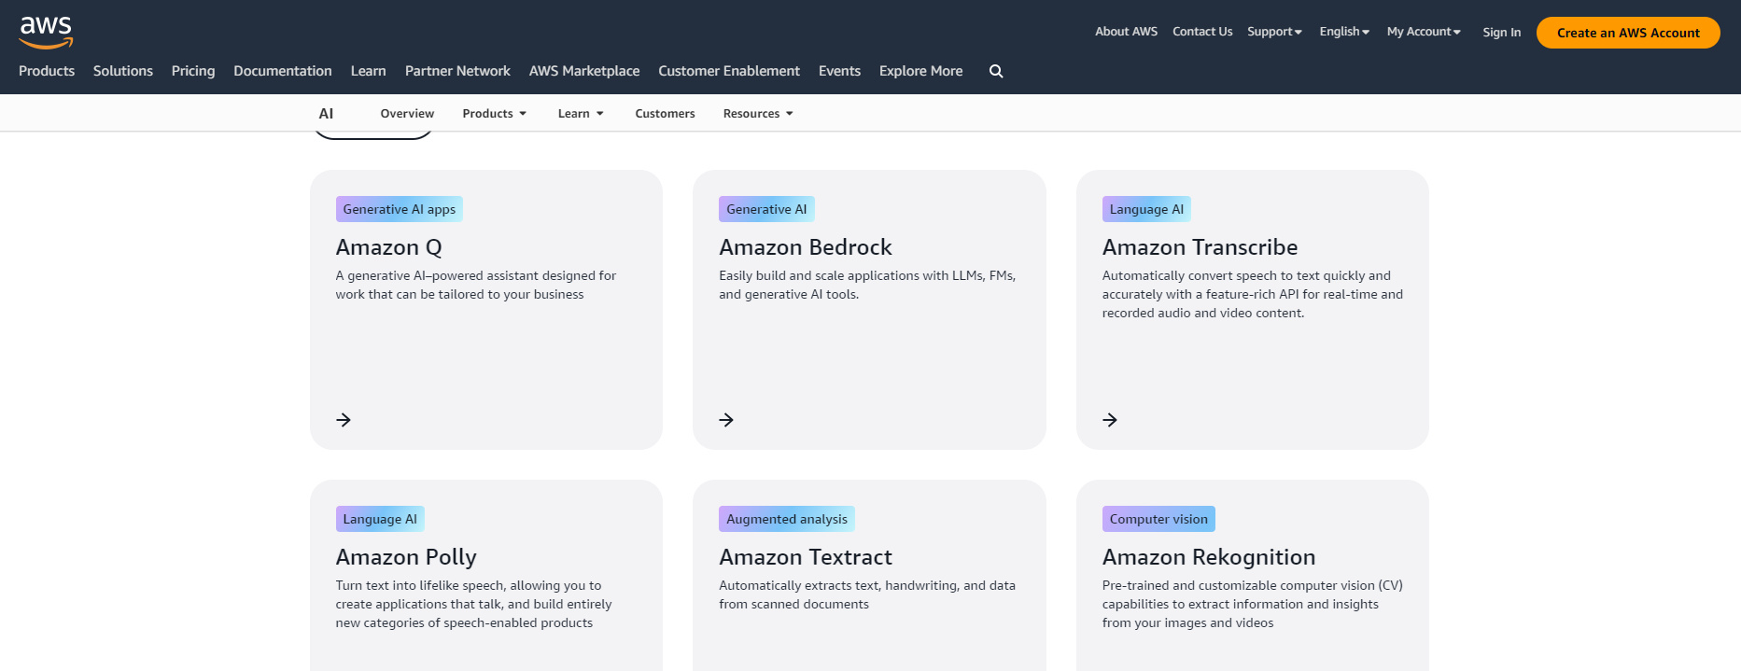The image size is (1741, 671).
Task: Click the AWS logo
Action: click(x=46, y=32)
